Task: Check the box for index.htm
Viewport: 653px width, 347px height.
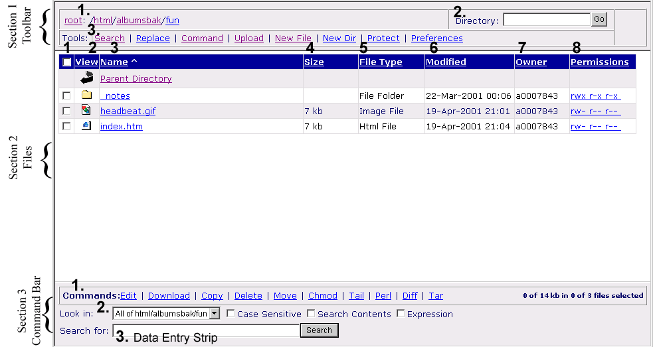Action: [66, 126]
